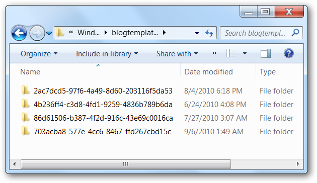This screenshot has height=183, width=317.
Task: Expand the address bar history dropdown
Action: [197, 33]
